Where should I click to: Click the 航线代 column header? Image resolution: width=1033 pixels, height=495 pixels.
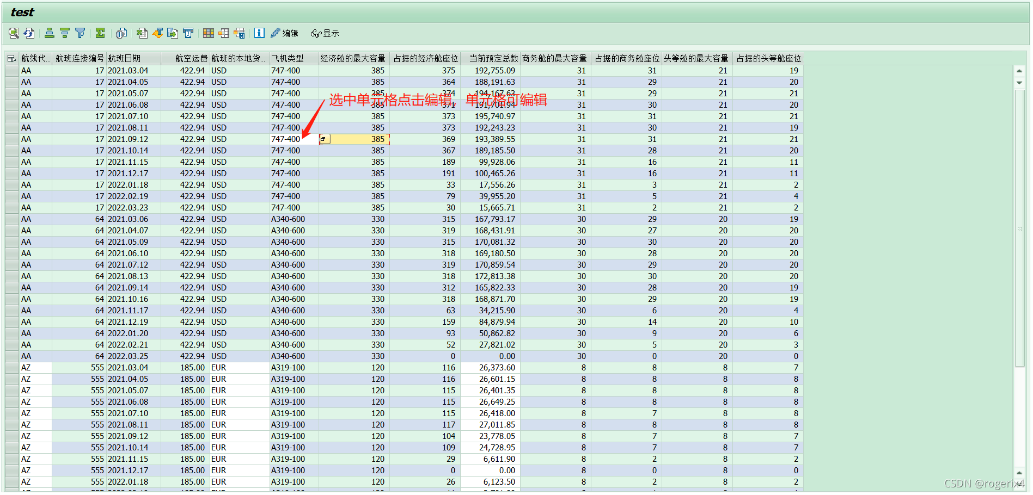coord(35,58)
